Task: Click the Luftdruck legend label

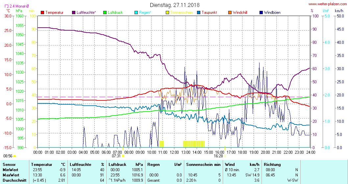Action: click(115, 13)
